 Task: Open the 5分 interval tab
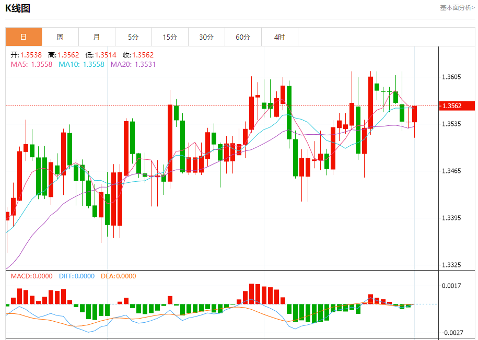point(134,37)
